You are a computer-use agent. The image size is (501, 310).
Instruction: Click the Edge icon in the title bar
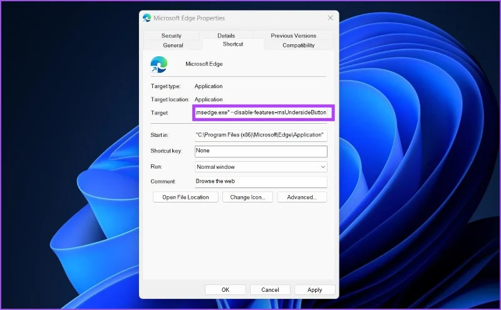[147, 18]
